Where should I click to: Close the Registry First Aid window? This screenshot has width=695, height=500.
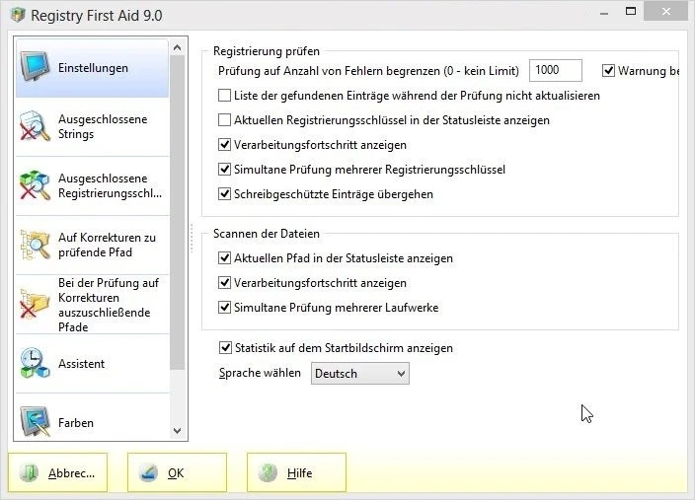[x=665, y=12]
